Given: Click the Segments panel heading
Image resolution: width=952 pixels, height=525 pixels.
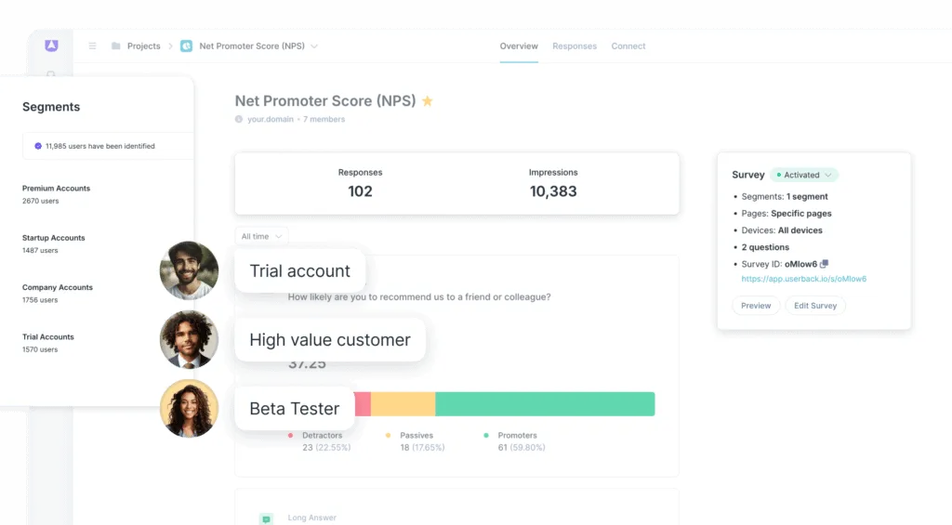Looking at the screenshot, I should tap(51, 107).
